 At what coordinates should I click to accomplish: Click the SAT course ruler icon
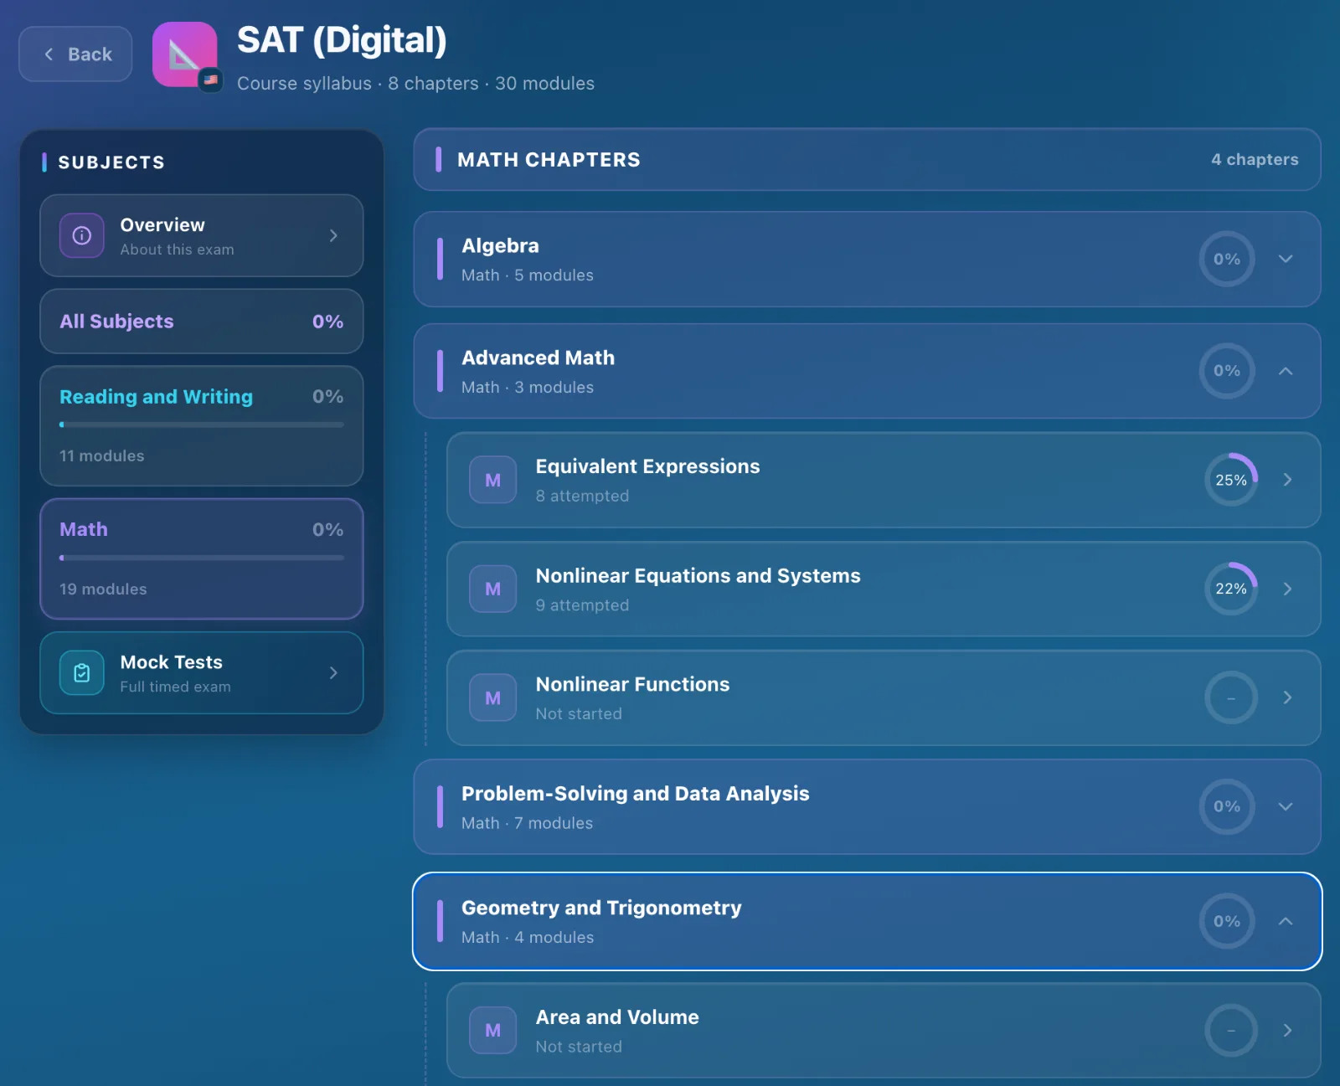pyautogui.click(x=184, y=54)
